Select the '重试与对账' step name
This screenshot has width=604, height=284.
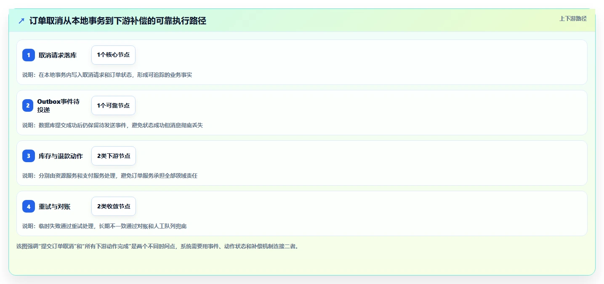[x=54, y=206]
